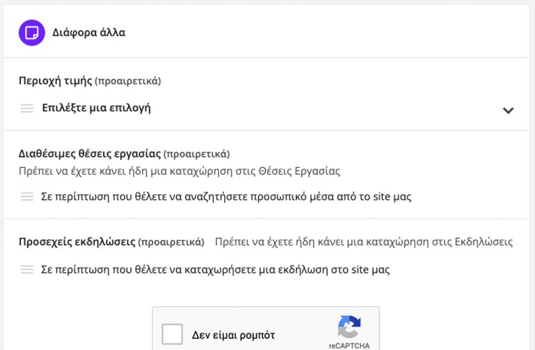Click the hamburger icon in the Περιοχή τιμής row
The image size is (535, 350).
tap(27, 108)
